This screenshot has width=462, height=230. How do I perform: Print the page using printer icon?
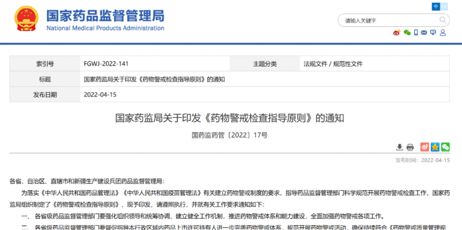pyautogui.click(x=410, y=147)
